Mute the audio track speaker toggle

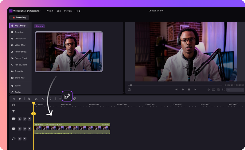click(30, 139)
